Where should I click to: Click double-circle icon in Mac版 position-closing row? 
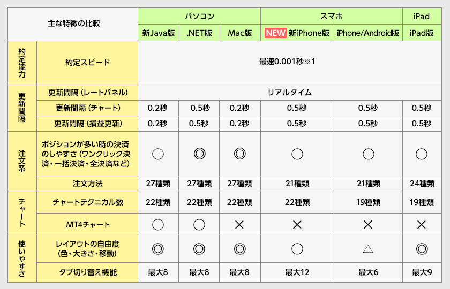click(240, 154)
